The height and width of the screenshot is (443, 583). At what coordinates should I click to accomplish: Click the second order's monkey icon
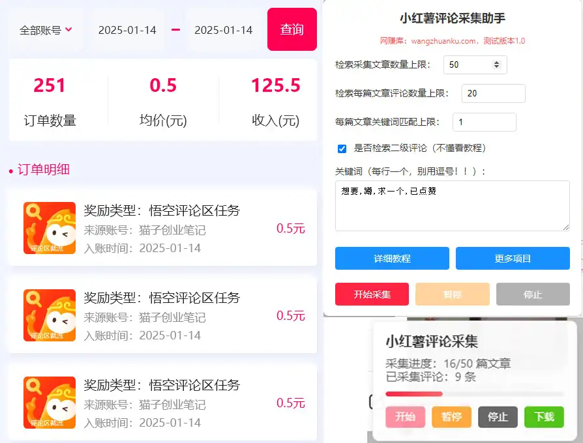point(45,315)
